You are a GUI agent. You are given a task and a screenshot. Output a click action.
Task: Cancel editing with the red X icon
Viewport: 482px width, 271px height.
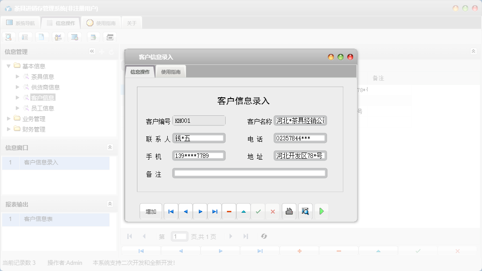(x=273, y=211)
